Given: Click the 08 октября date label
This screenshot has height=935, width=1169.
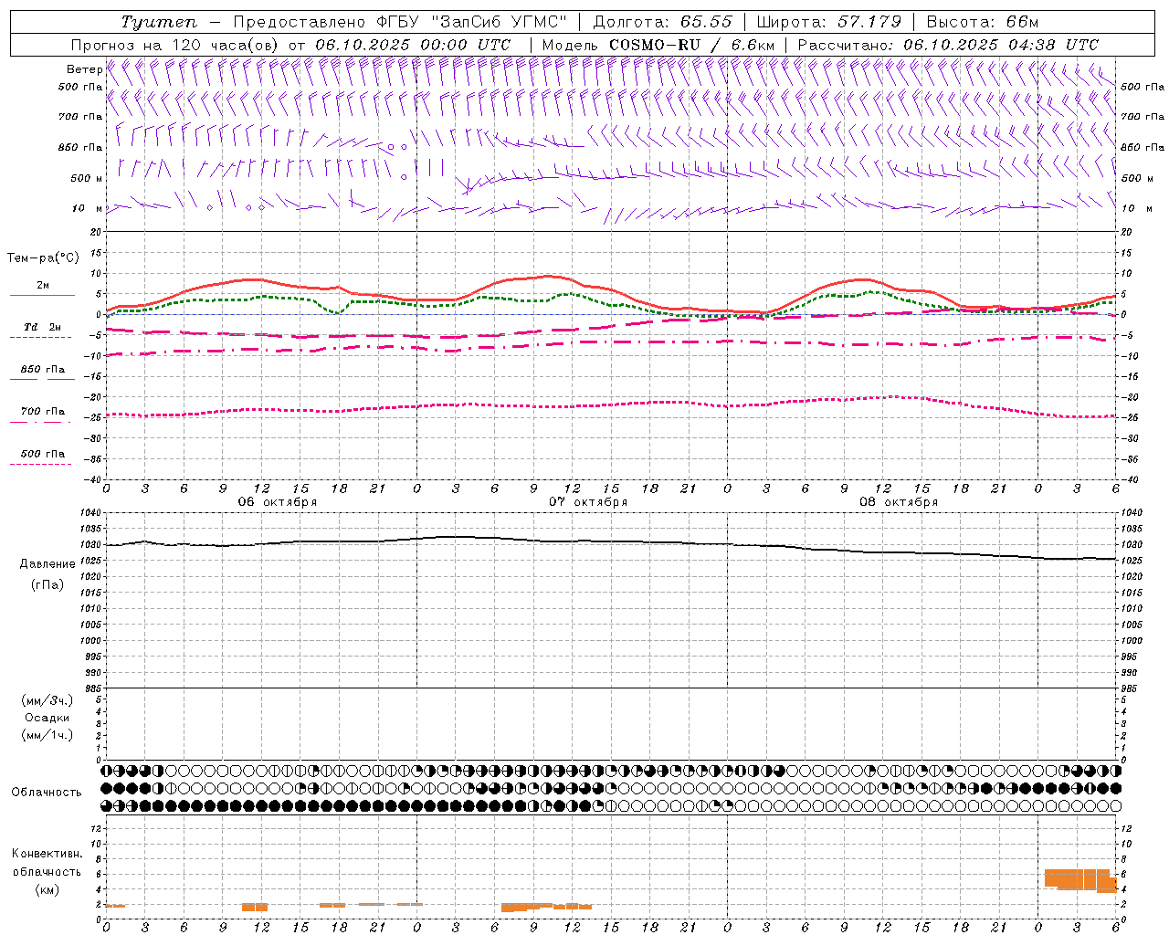Looking at the screenshot, I should (x=899, y=502).
